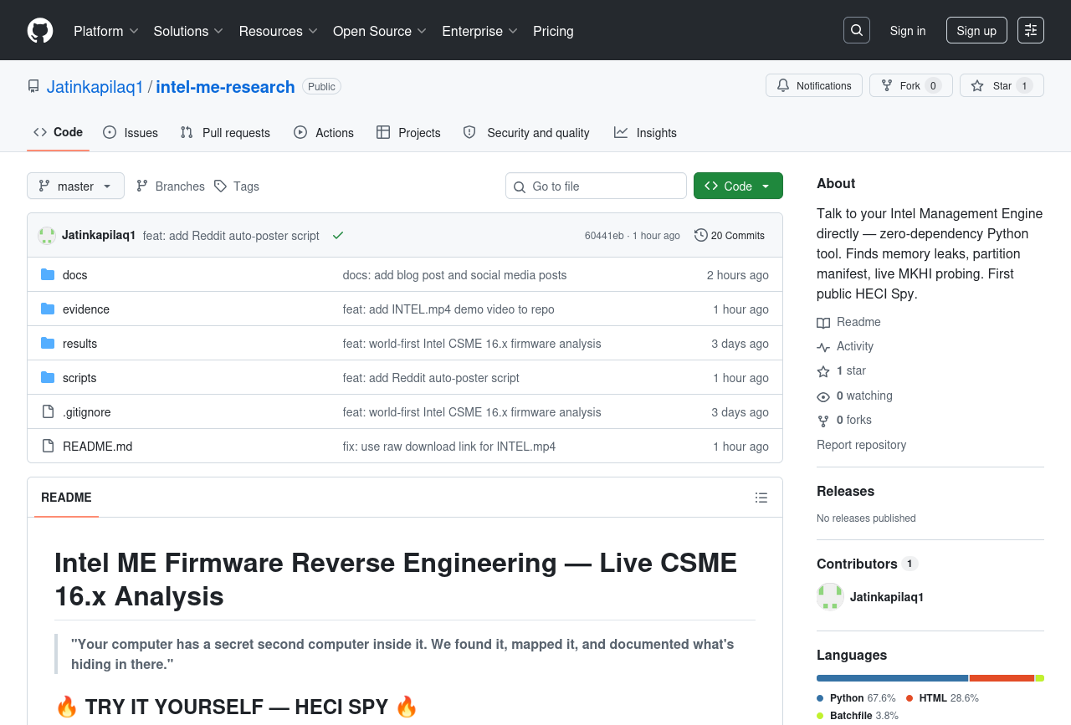
Task: Open the appearance settings icon button
Action: point(1031,30)
